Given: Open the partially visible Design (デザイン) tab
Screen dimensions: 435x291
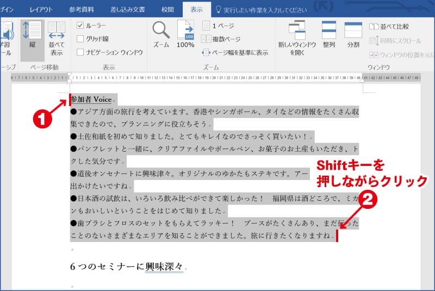Looking at the screenshot, I should pyautogui.click(x=6, y=10).
